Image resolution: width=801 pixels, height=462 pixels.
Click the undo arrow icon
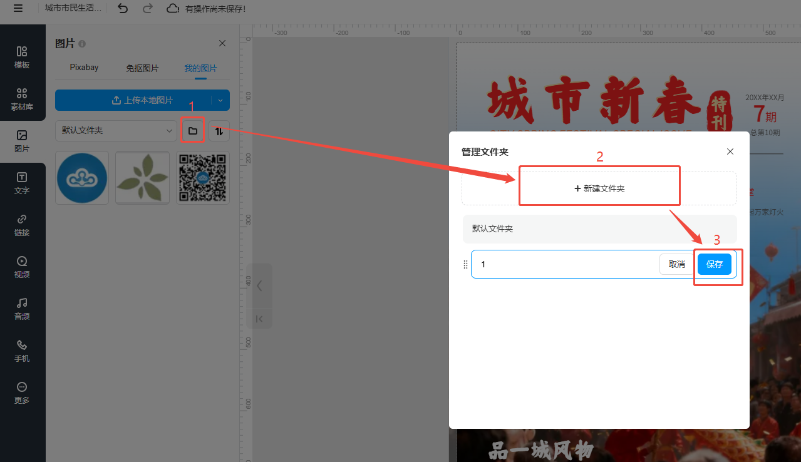(x=123, y=8)
